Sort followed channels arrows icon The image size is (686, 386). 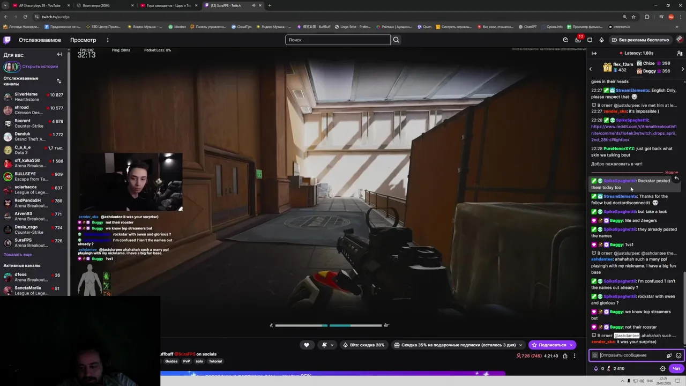click(59, 81)
